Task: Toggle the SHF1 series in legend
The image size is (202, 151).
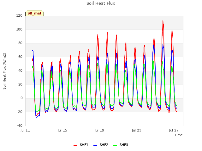Action: 81,145
